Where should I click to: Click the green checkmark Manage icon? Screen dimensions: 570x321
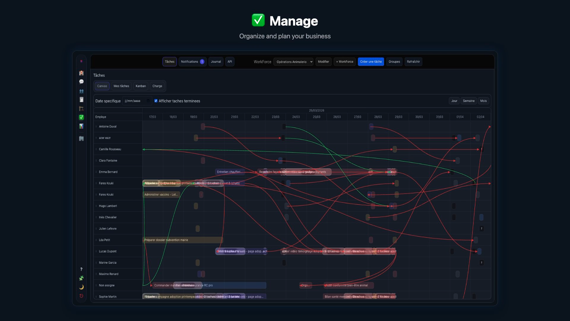81,117
